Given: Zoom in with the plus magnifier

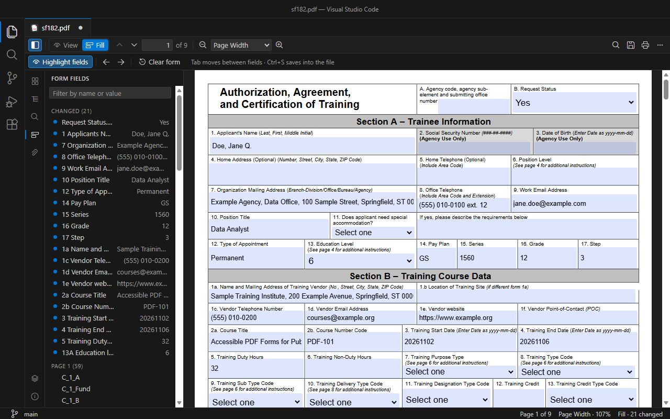Looking at the screenshot, I should pos(280,45).
